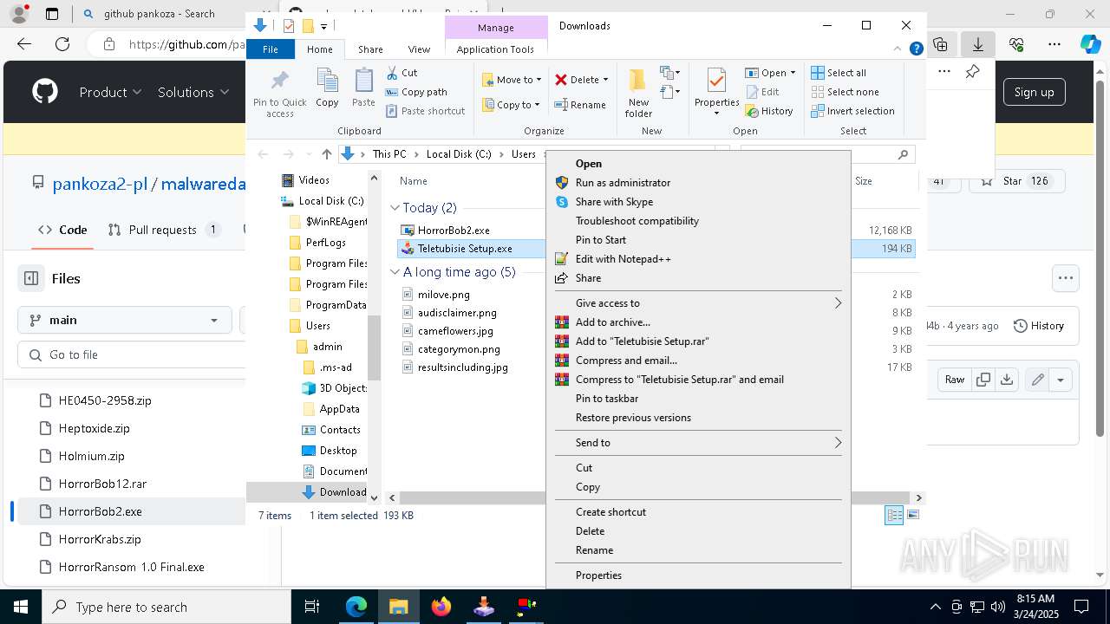Click Select none in ribbon
This screenshot has height=624, width=1110.
(845, 92)
